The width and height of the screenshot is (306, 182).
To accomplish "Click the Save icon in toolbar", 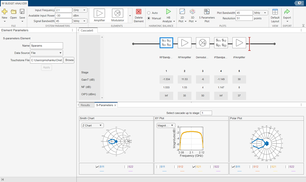I will click(22, 12).
